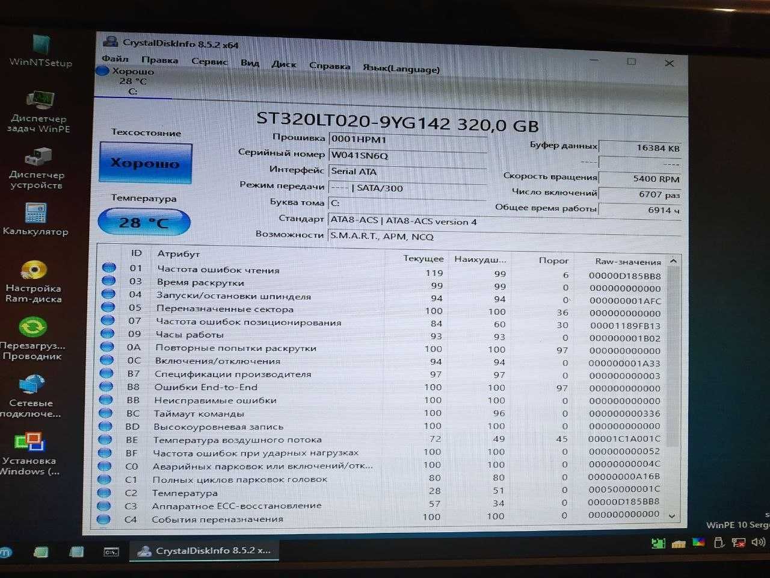Open the WinNTSetup desktop shortcut

pos(41,51)
